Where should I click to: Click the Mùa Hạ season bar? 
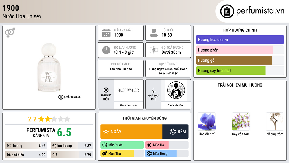[167, 145]
